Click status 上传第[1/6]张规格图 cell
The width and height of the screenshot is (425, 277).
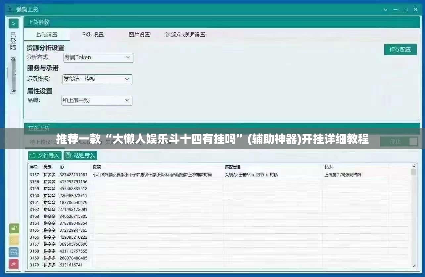(x=343, y=175)
